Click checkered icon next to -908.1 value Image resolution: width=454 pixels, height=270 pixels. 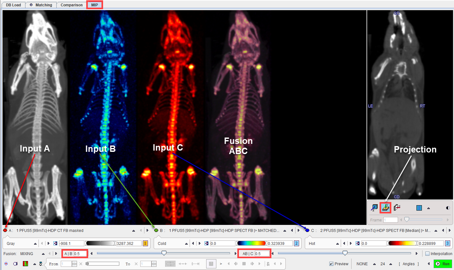point(55,244)
